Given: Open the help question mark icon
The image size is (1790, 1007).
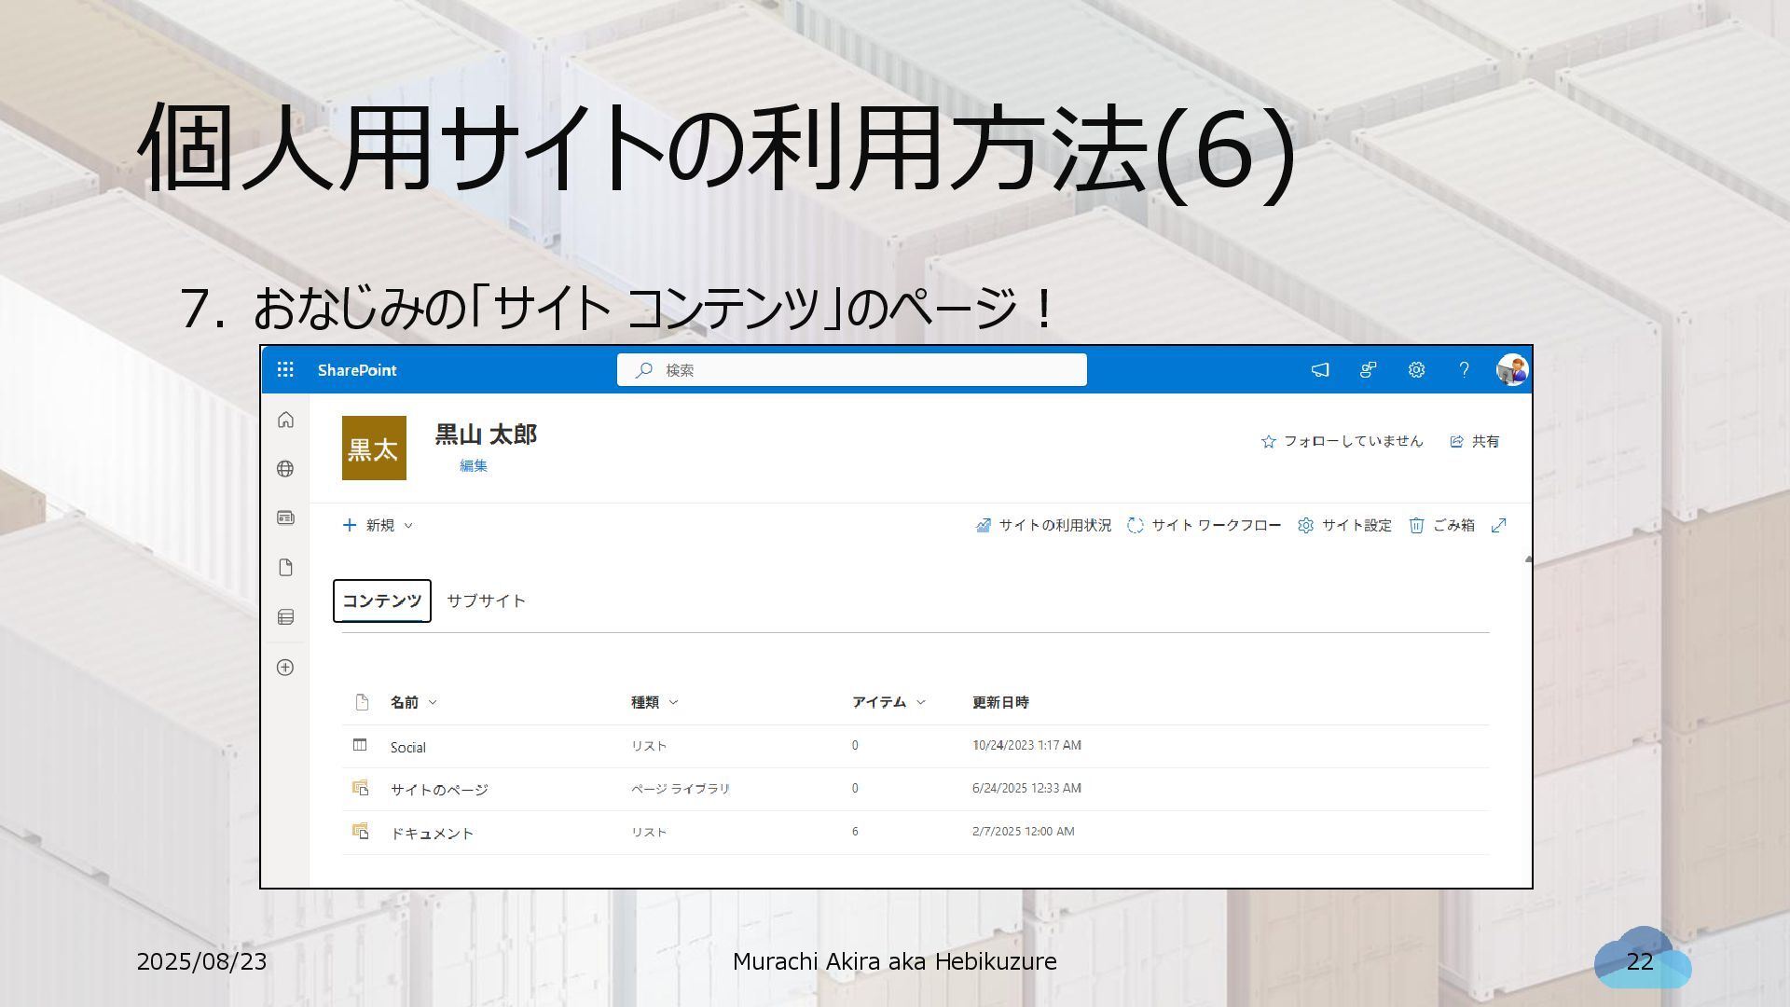Looking at the screenshot, I should tap(1464, 370).
